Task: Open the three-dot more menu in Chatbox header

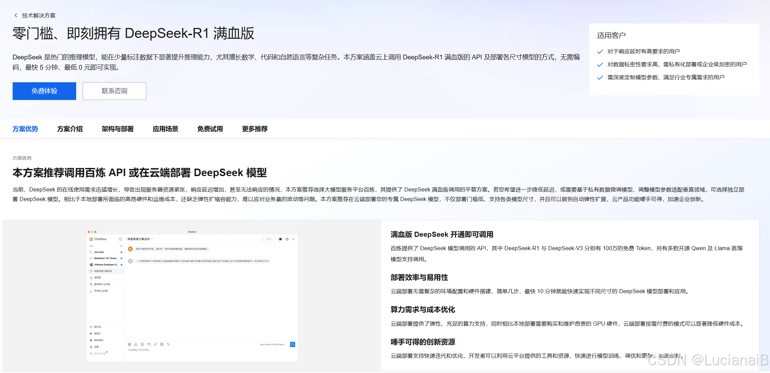Action: pos(293,239)
